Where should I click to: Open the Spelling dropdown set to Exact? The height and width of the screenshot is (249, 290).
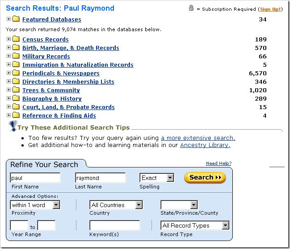point(170,178)
